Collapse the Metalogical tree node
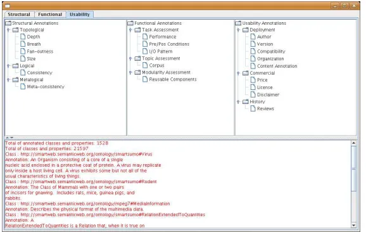Viewport: 366px width, 232px height. point(8,80)
